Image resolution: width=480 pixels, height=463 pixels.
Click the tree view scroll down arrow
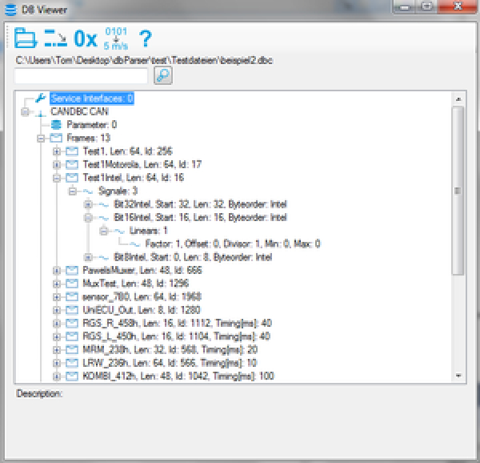tap(458, 376)
